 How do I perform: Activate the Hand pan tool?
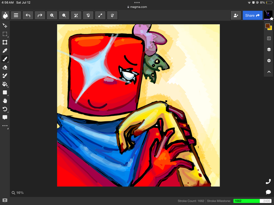coord(5,101)
